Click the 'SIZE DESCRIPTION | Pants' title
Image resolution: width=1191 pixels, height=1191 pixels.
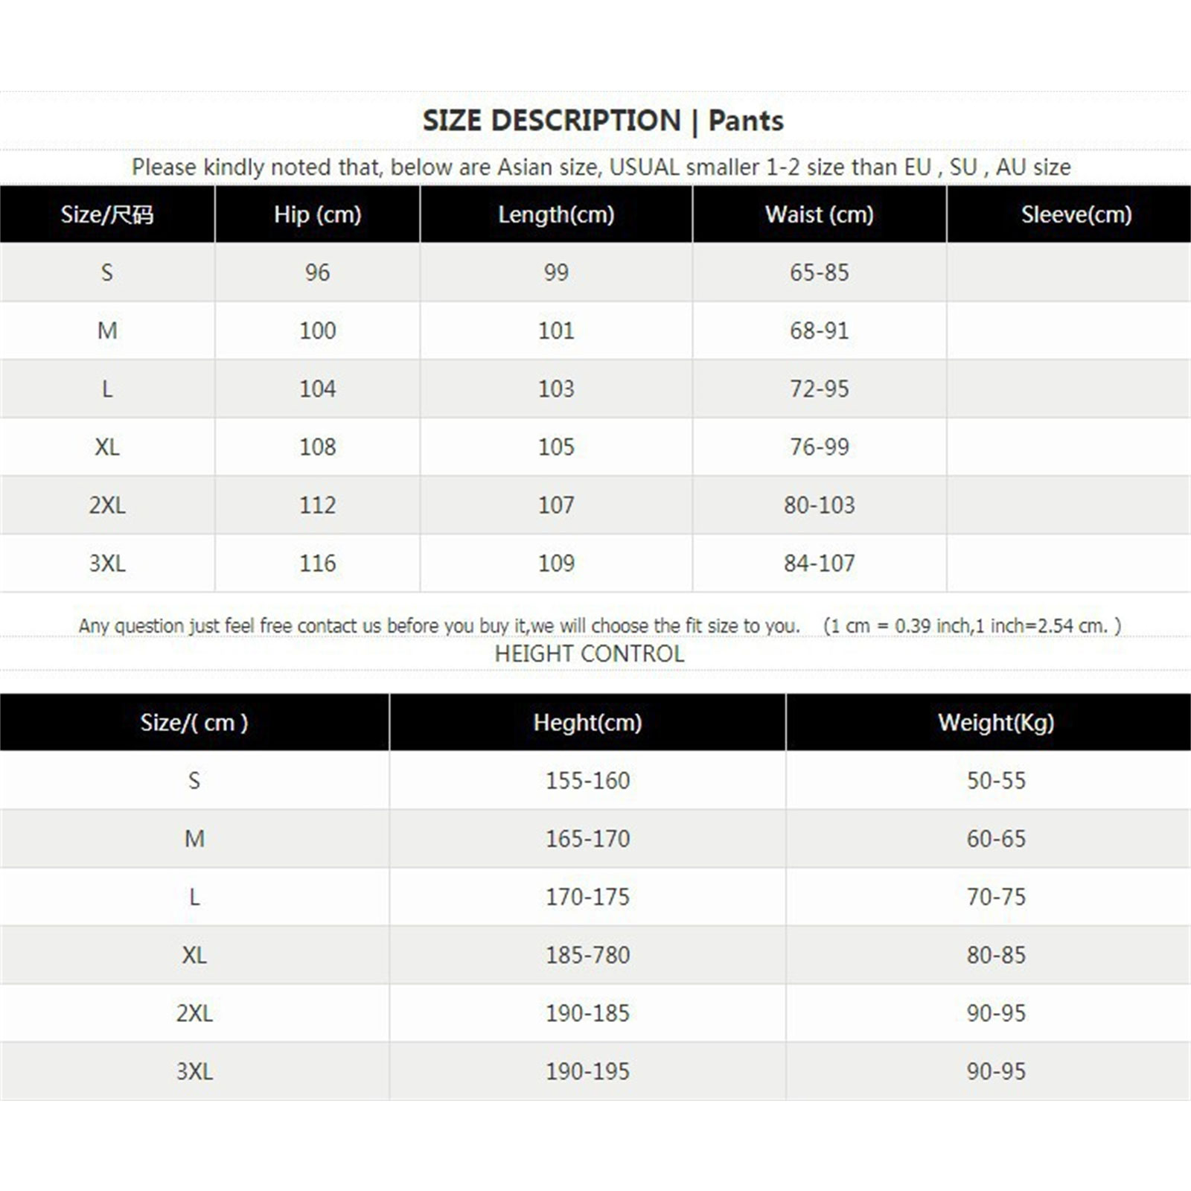click(603, 121)
